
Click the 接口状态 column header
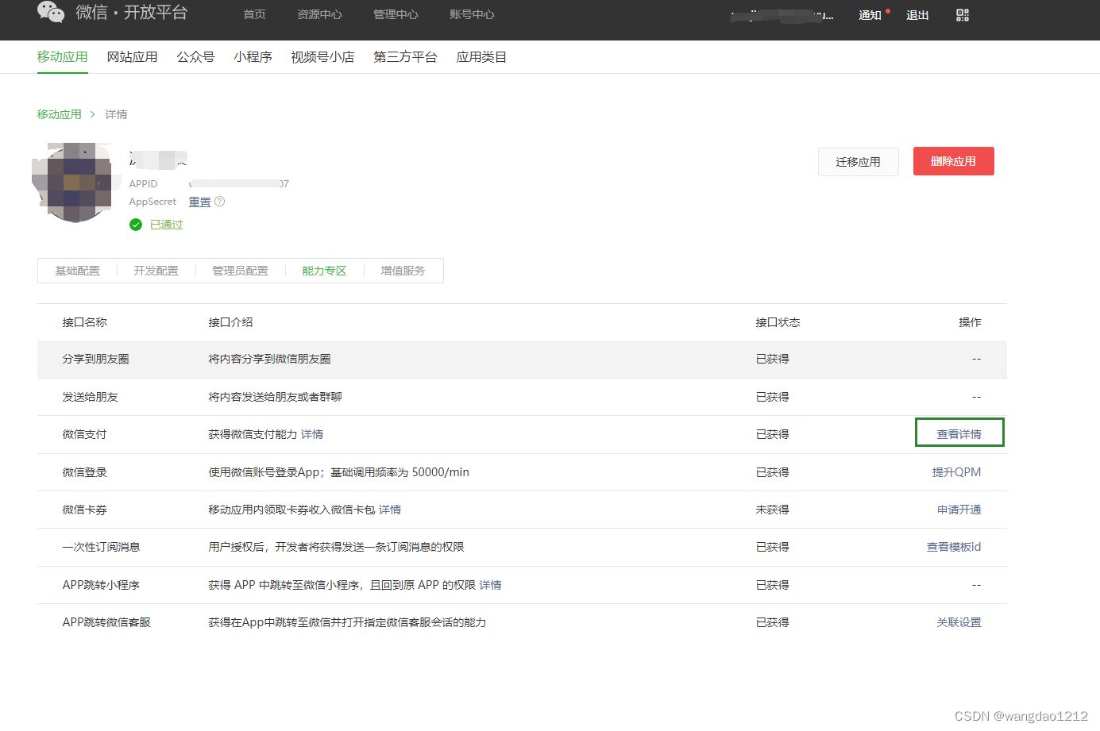click(778, 322)
